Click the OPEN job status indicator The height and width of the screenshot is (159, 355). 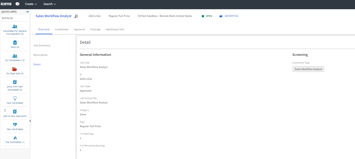(207, 16)
